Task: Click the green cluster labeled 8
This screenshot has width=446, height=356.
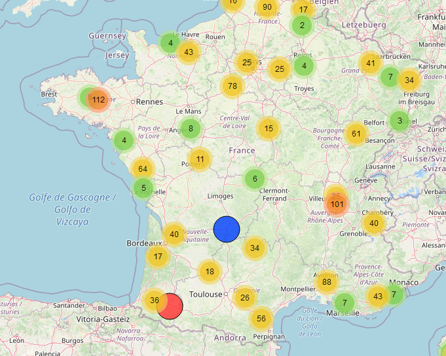Action: (191, 129)
